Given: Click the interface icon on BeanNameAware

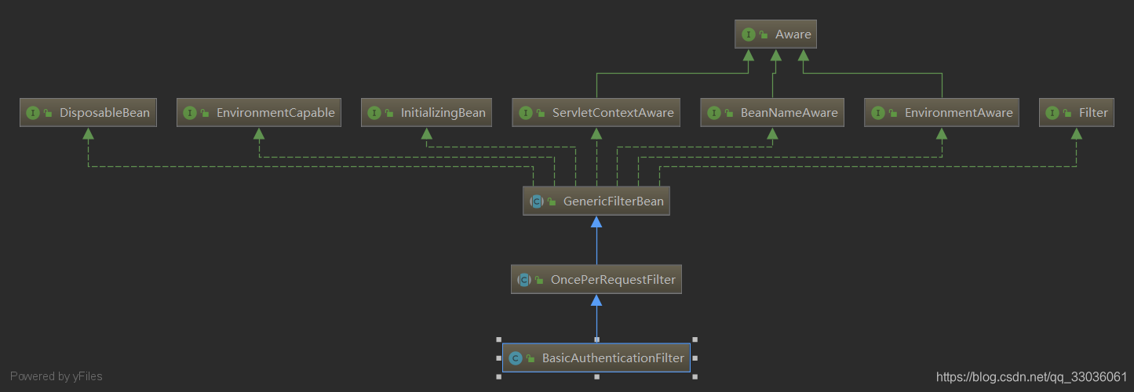Looking at the screenshot, I should coord(713,113).
